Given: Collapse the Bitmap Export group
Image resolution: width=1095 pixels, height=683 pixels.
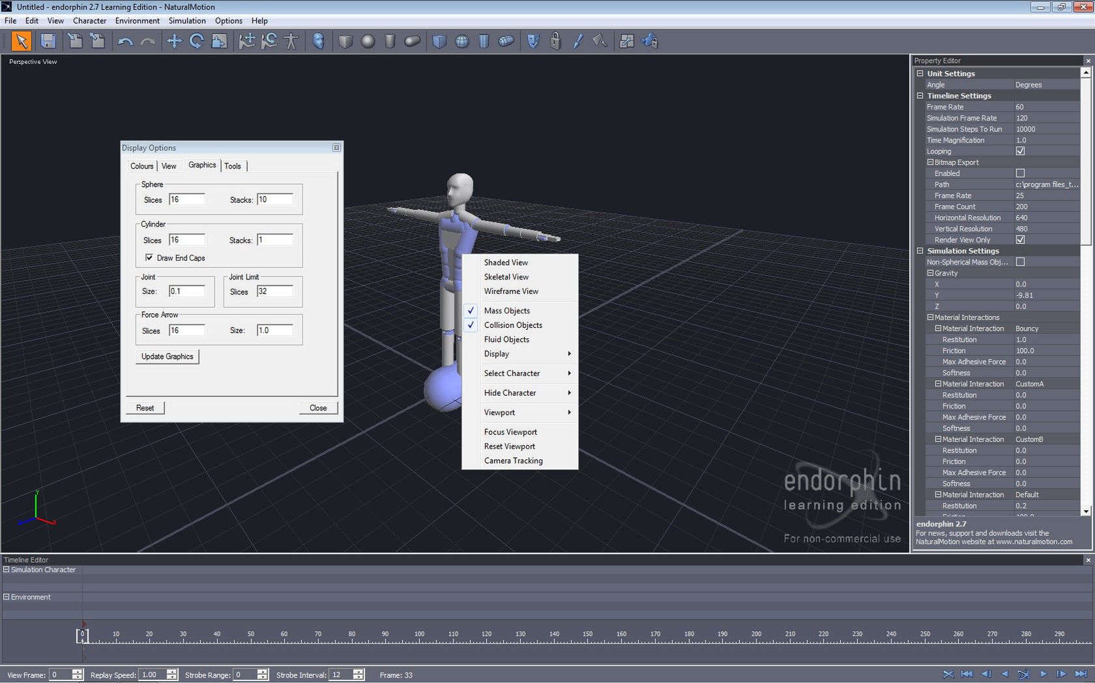Looking at the screenshot, I should 930,162.
